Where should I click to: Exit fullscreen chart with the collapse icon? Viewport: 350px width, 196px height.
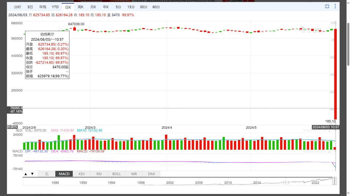tap(327, 6)
